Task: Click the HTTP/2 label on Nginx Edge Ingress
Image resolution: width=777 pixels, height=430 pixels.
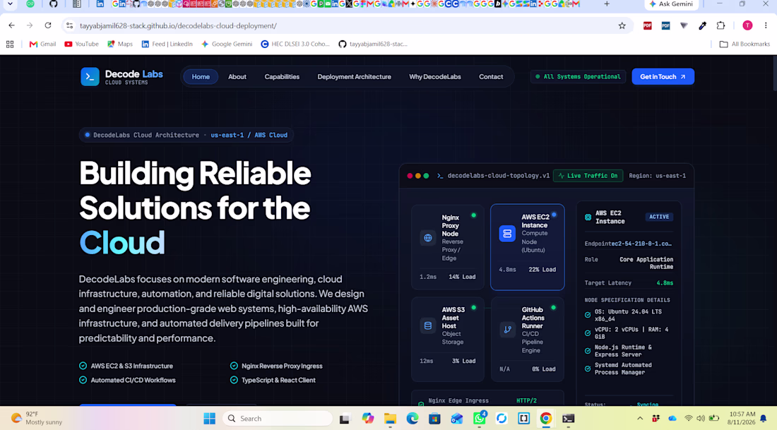Action: 526,401
